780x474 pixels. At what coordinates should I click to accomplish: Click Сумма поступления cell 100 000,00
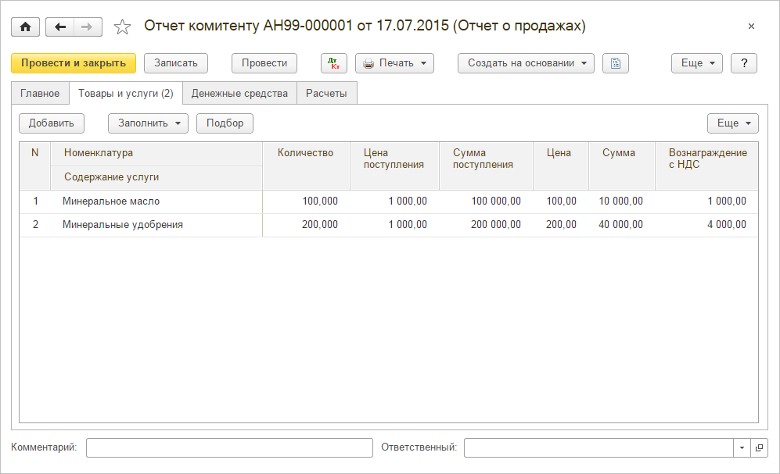[x=486, y=201]
